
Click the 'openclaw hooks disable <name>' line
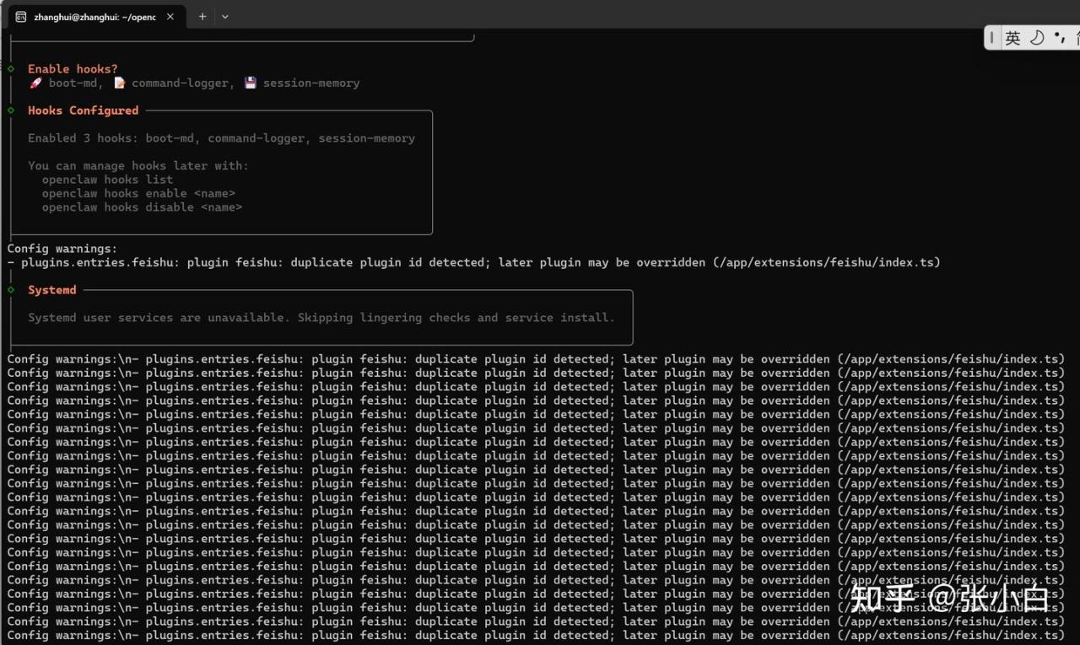pyautogui.click(x=142, y=207)
